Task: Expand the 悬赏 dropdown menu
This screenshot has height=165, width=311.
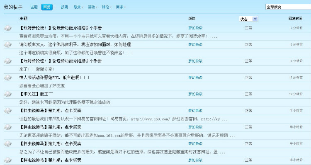Action: tap(78, 7)
